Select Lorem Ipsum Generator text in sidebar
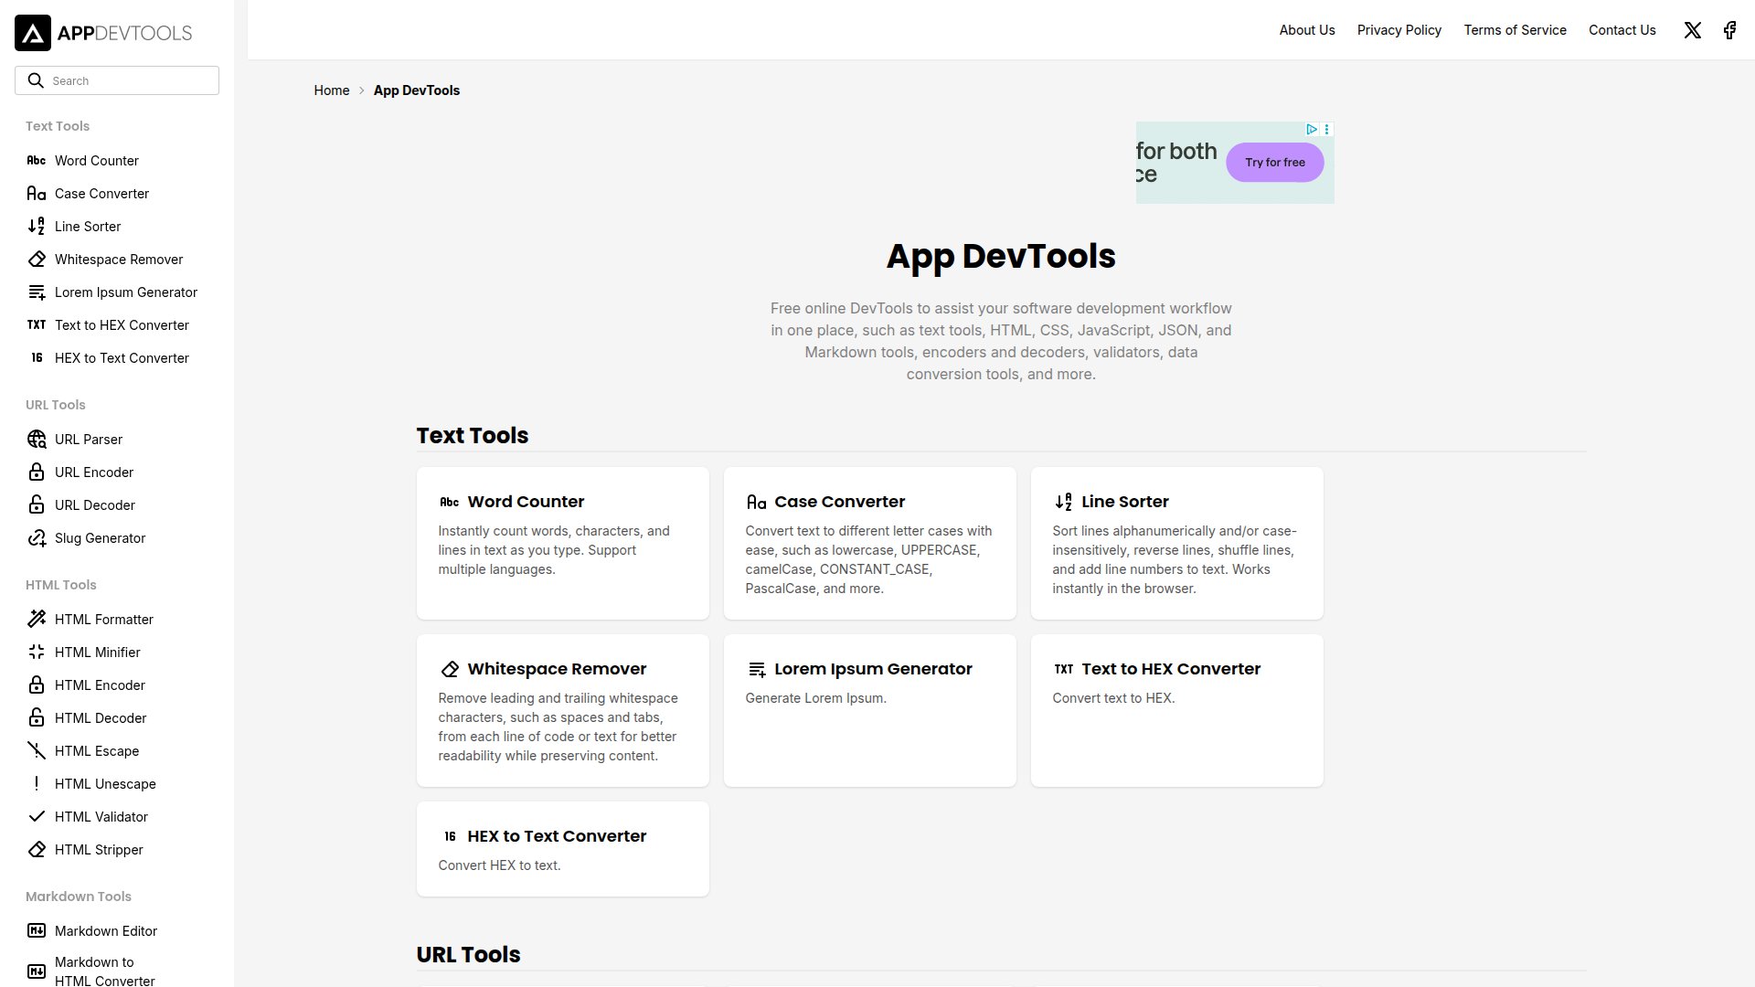This screenshot has height=987, width=1755. [126, 292]
